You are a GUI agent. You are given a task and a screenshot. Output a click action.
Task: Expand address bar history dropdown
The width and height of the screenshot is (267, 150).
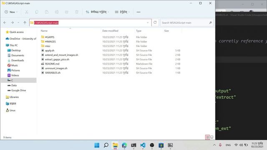click(148, 22)
